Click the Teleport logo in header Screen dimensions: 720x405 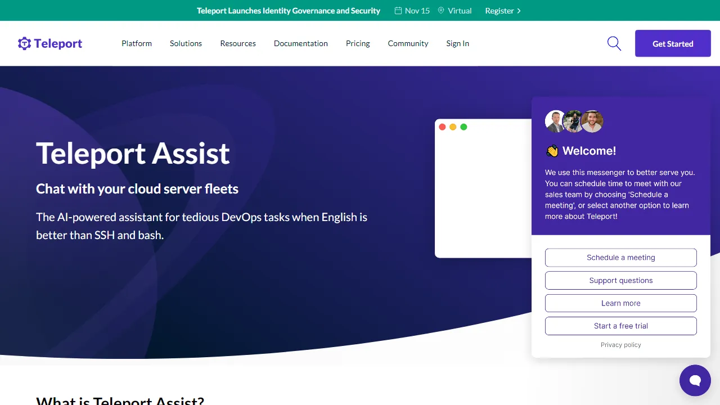coord(50,43)
